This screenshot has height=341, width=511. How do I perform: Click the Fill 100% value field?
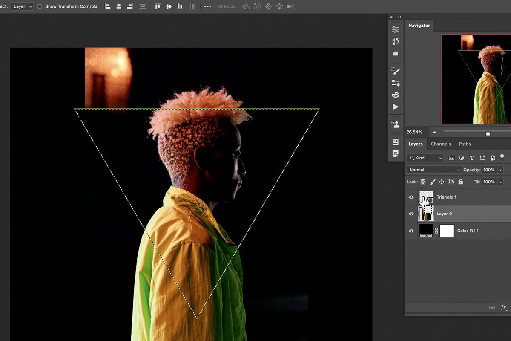pyautogui.click(x=489, y=182)
